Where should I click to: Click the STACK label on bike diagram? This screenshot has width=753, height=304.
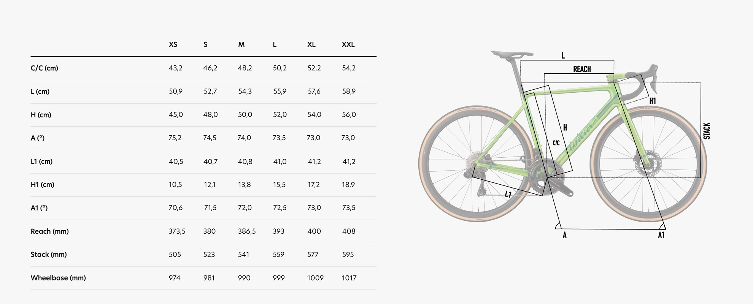(707, 131)
